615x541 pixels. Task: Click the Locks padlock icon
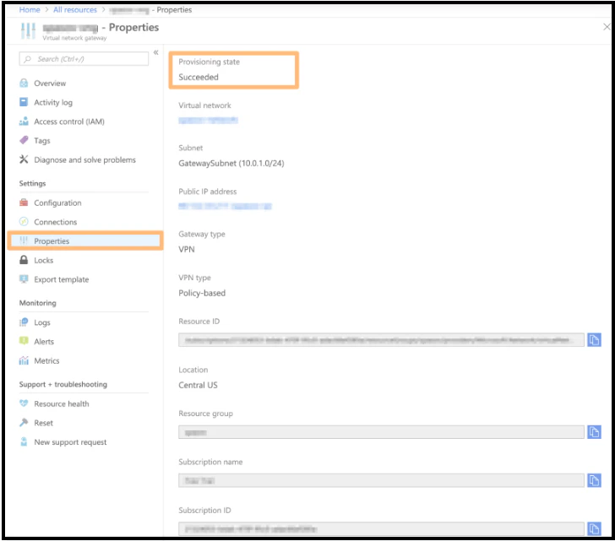click(x=24, y=260)
